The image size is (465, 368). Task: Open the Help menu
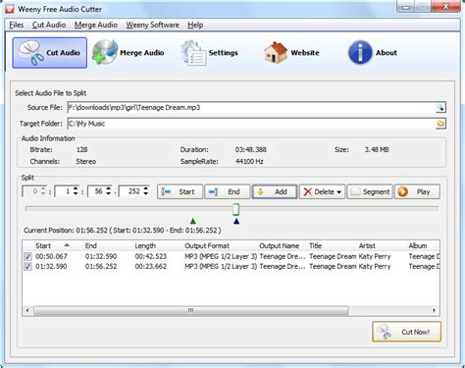[195, 25]
